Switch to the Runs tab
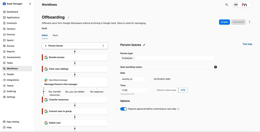The width and height of the screenshot is (260, 132). (x=55, y=35)
